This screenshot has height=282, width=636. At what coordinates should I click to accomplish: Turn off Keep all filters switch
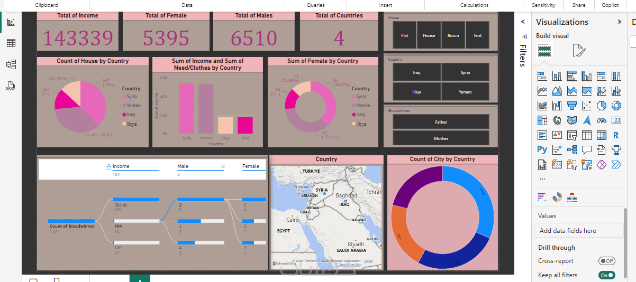coord(606,275)
